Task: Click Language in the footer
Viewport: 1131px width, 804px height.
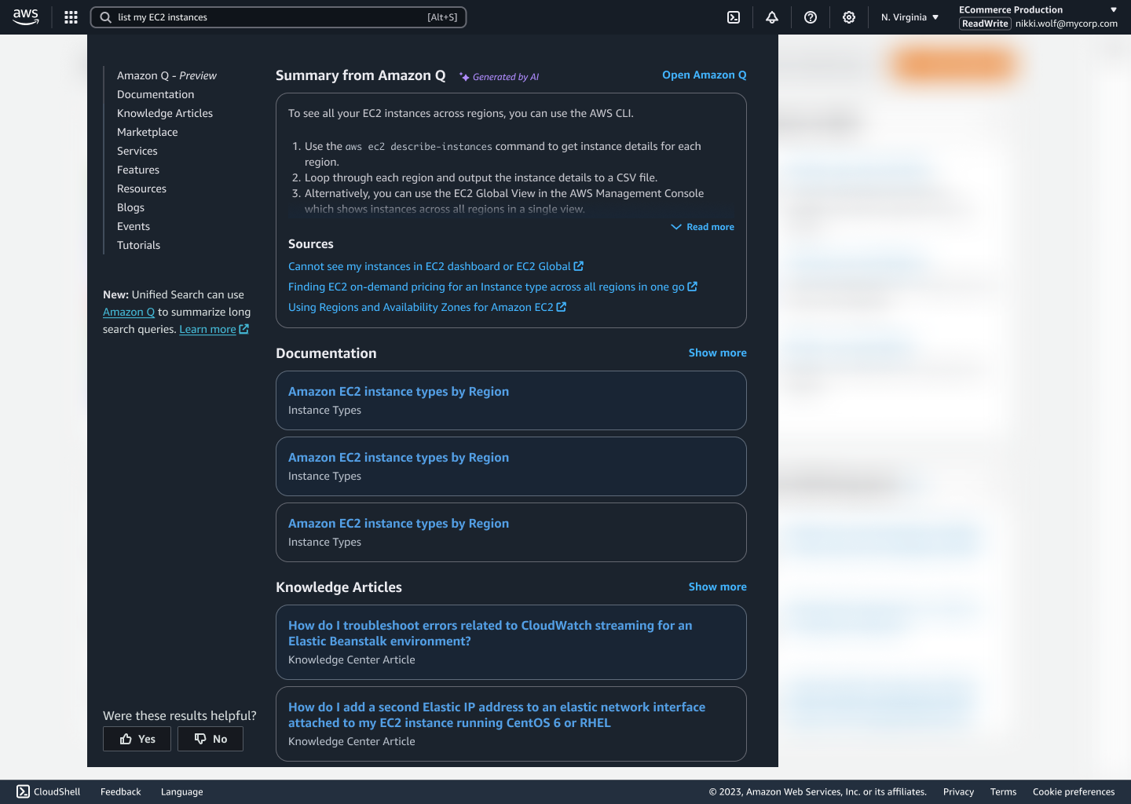Action: pos(182,791)
